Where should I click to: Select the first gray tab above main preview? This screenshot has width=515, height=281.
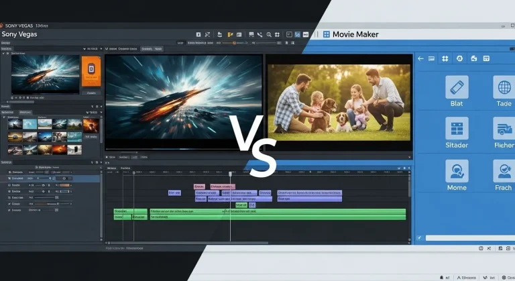point(146,49)
